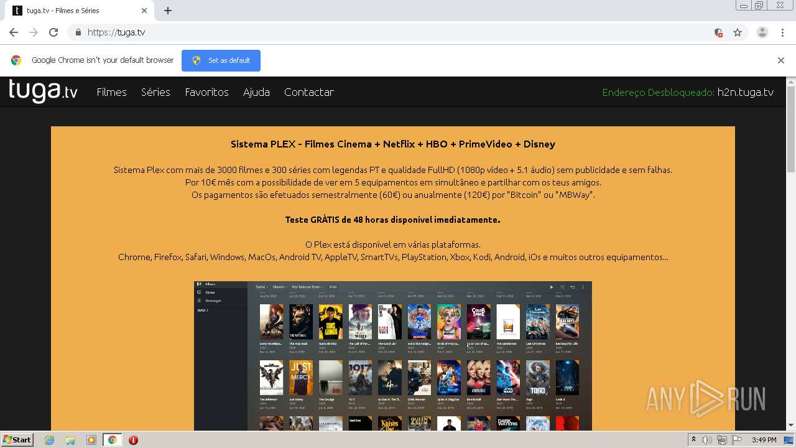The image size is (796, 448).
Task: Open the Windows Start menu
Action: [x=17, y=440]
